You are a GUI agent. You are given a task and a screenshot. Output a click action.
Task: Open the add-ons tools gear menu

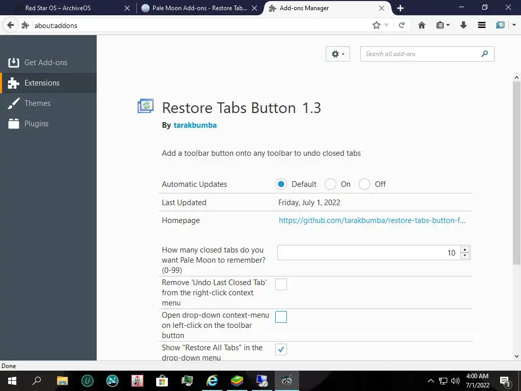click(338, 54)
